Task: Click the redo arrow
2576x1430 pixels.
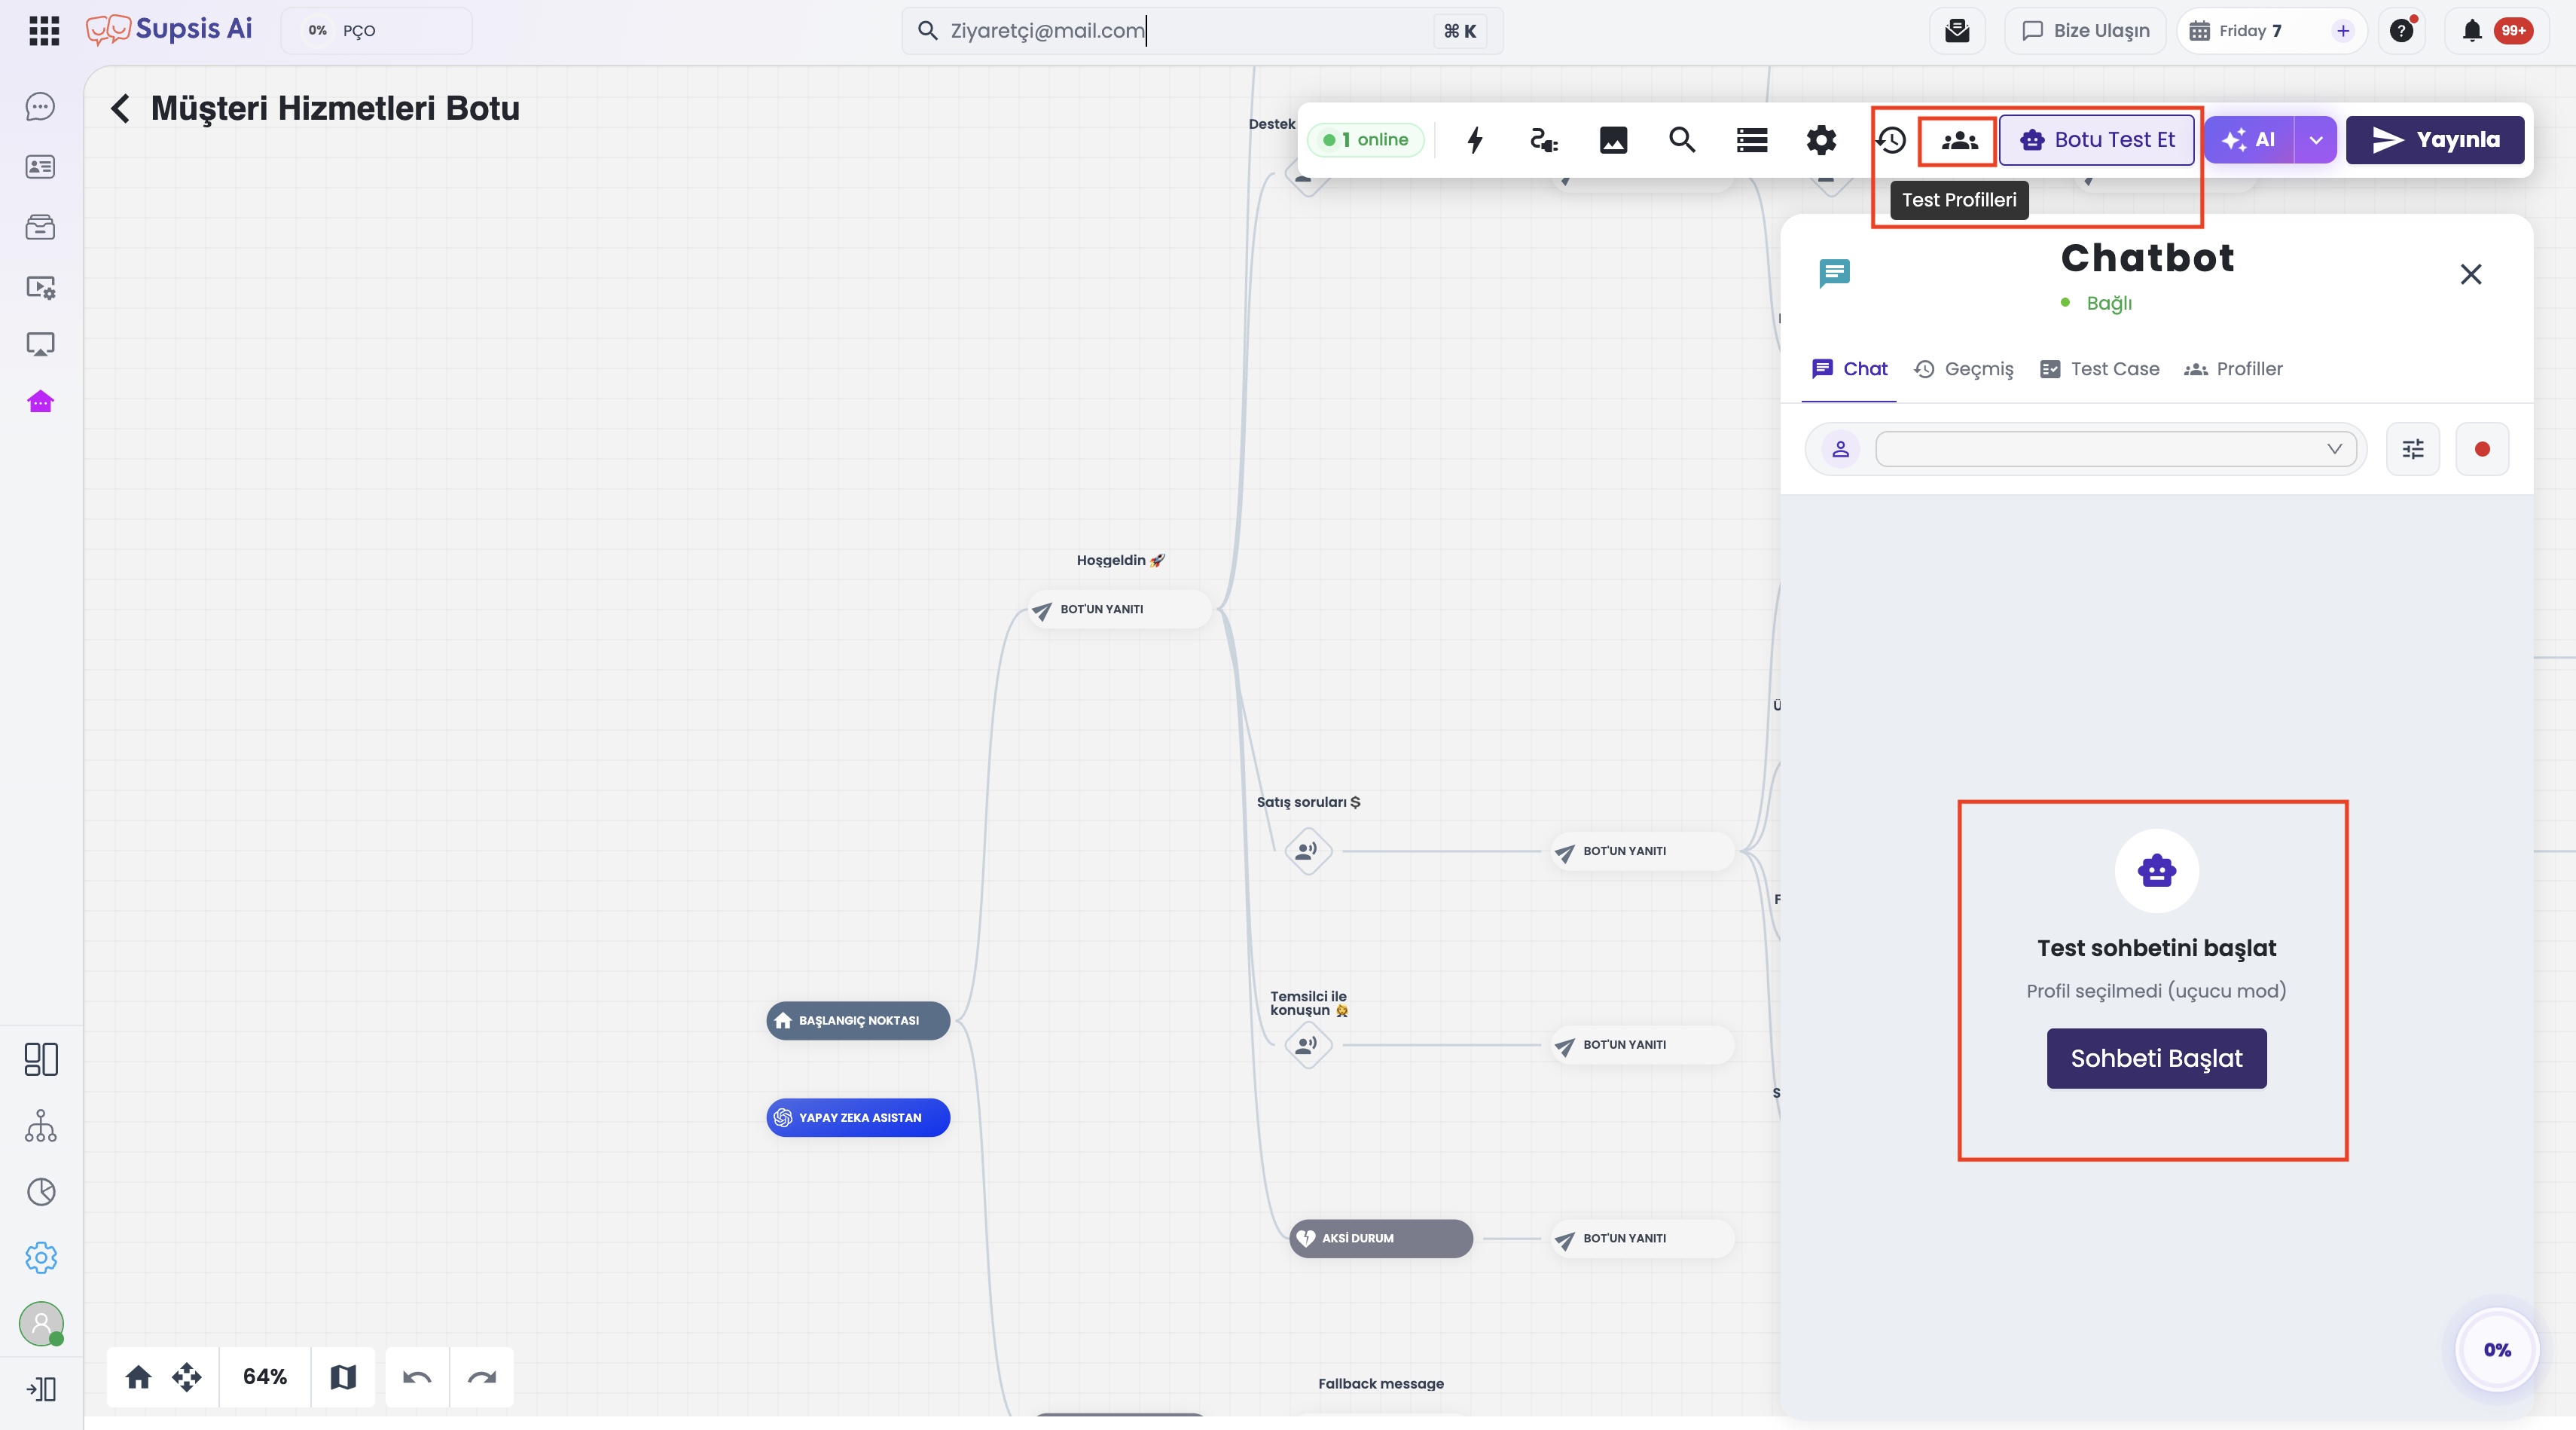Action: 481,1377
